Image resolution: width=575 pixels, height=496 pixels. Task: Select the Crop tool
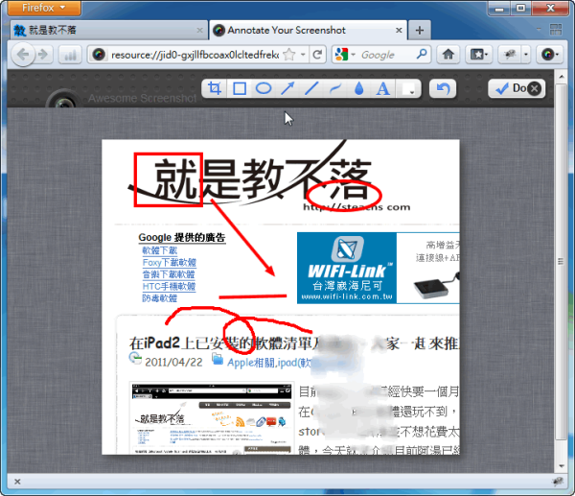pos(215,88)
